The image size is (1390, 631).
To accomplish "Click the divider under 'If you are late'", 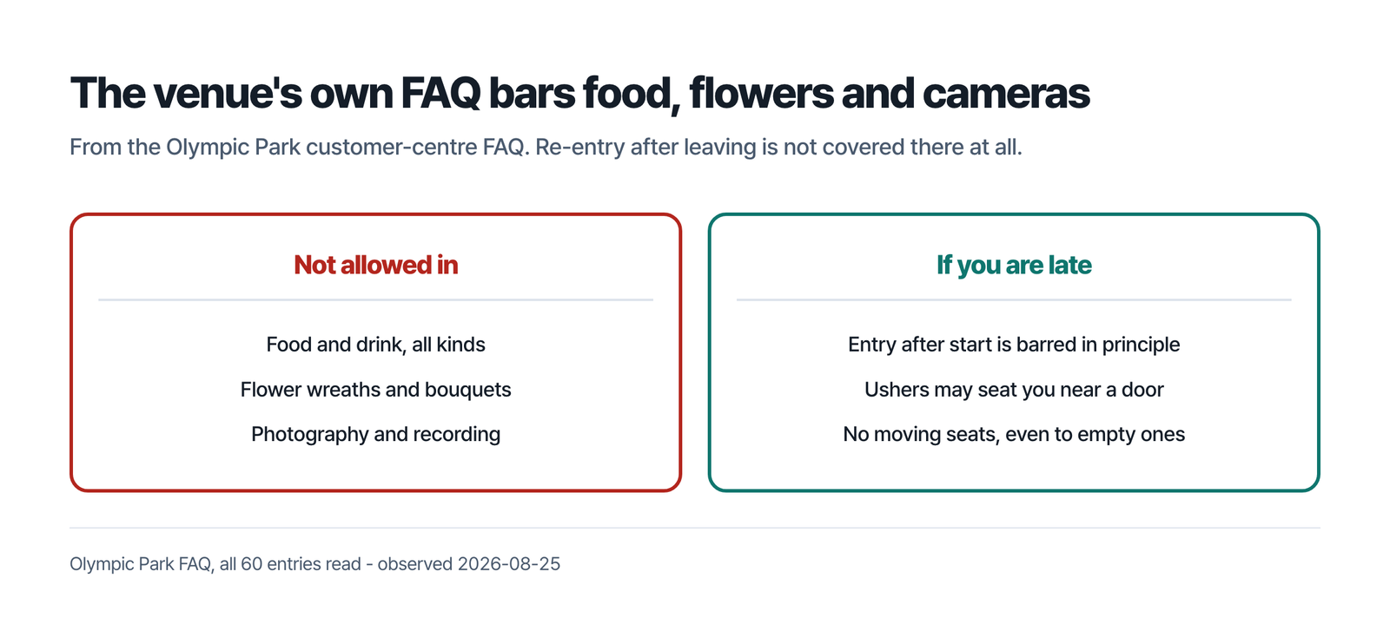I will coord(1014,299).
